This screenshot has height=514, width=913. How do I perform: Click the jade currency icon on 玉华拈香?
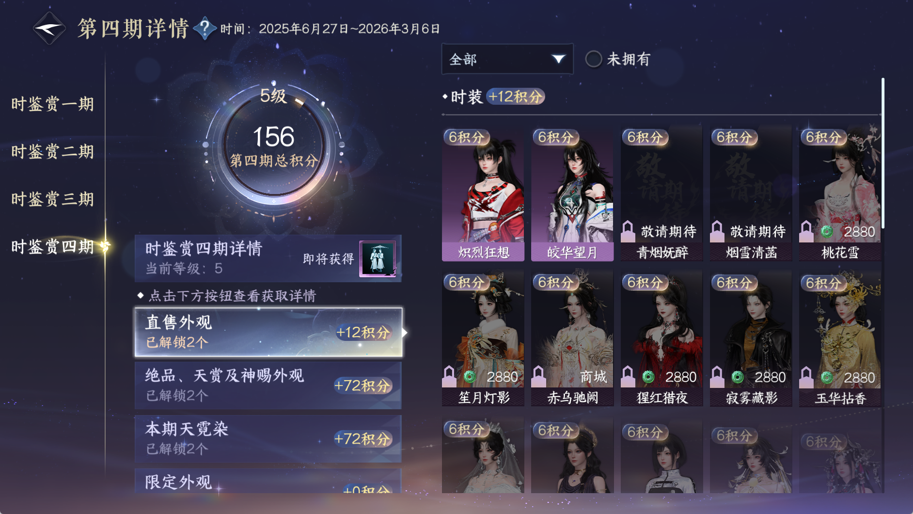(827, 377)
